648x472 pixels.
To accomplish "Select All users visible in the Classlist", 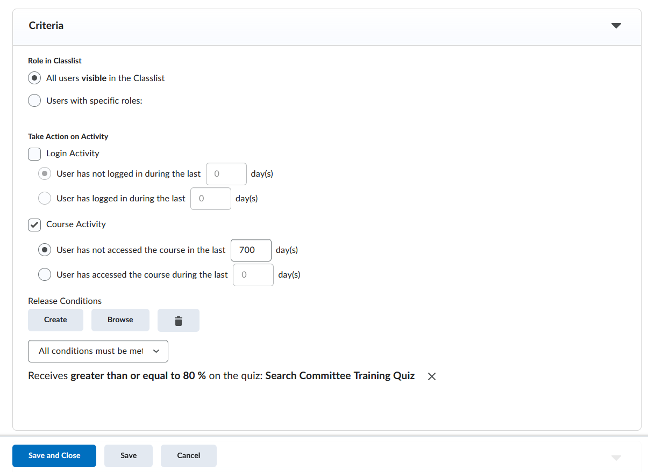I will click(34, 78).
